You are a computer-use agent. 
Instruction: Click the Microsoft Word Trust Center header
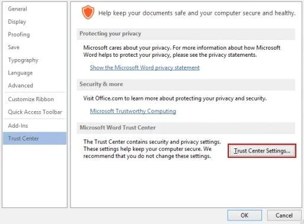186,128
